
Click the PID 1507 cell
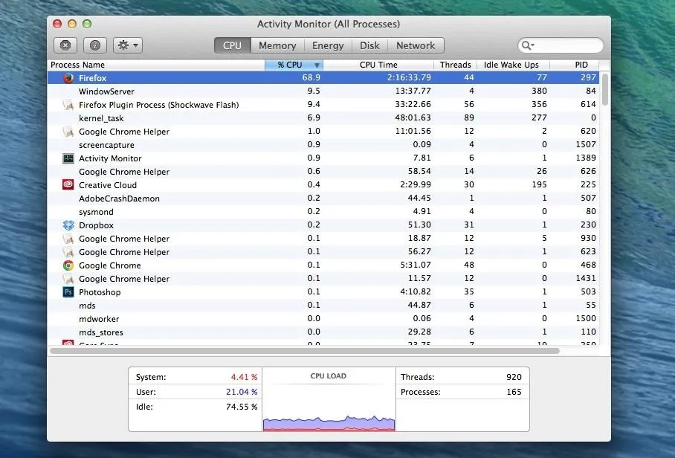click(x=586, y=144)
